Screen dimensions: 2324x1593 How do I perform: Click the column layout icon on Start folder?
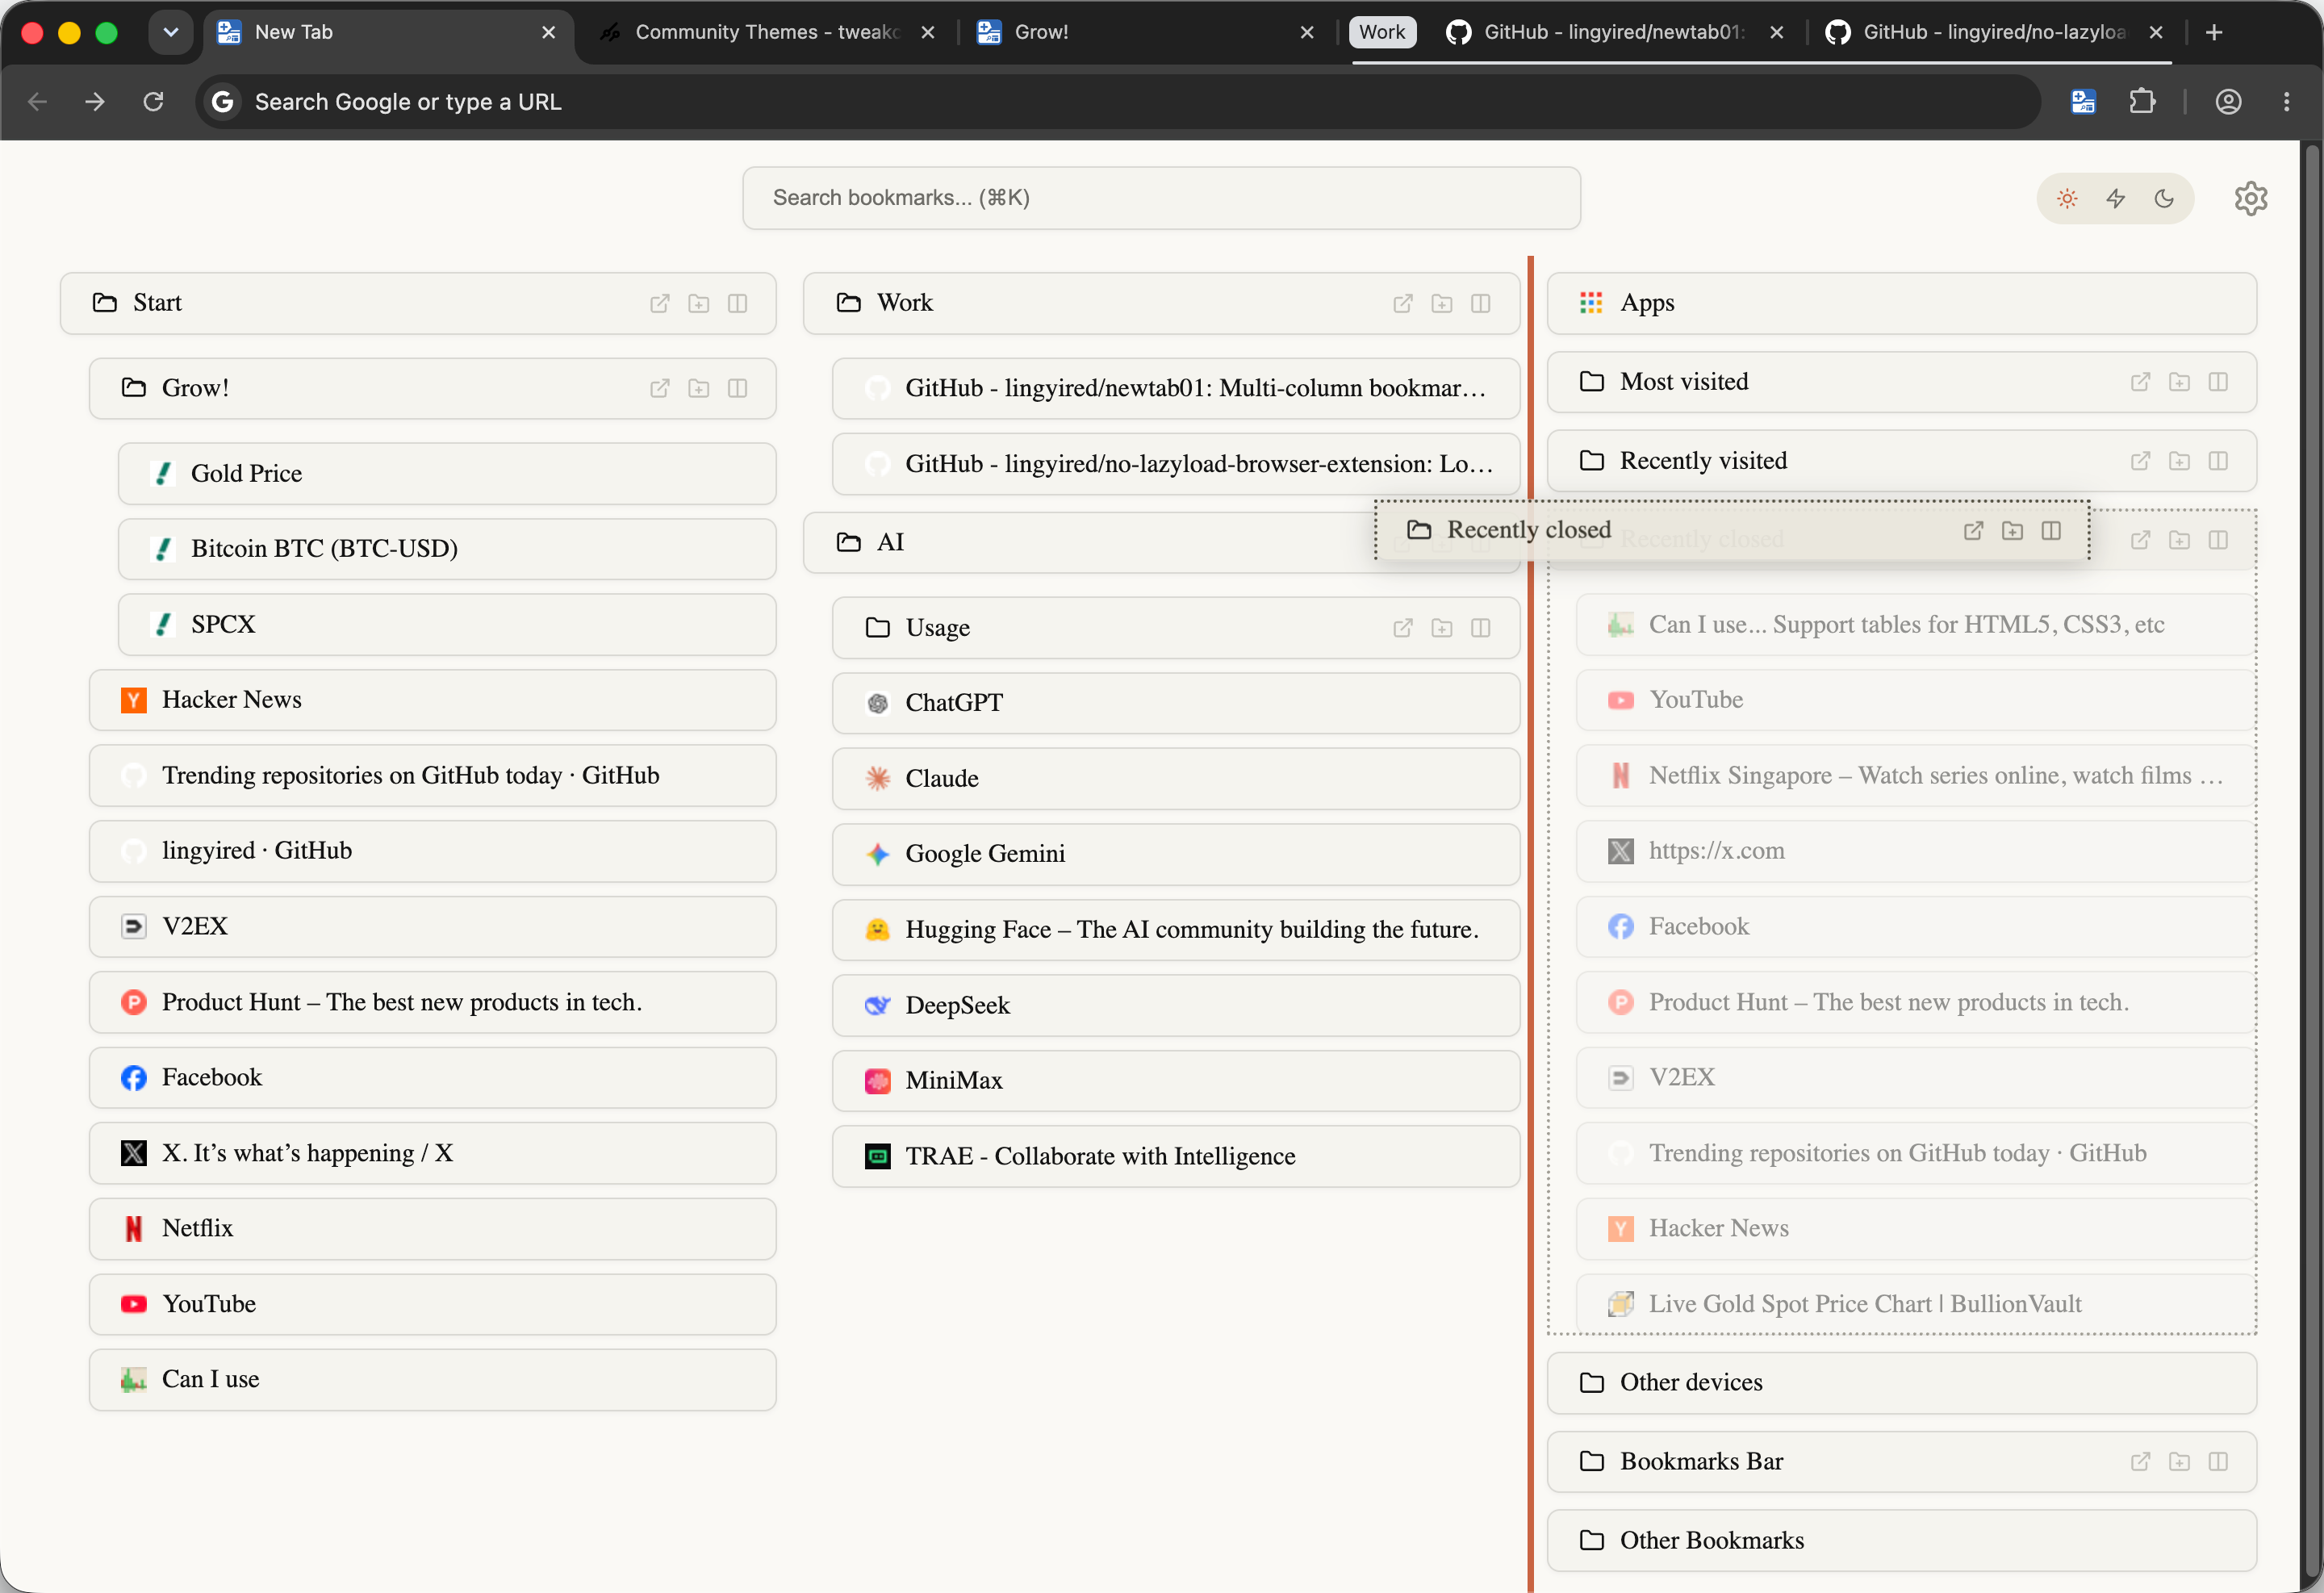(738, 303)
